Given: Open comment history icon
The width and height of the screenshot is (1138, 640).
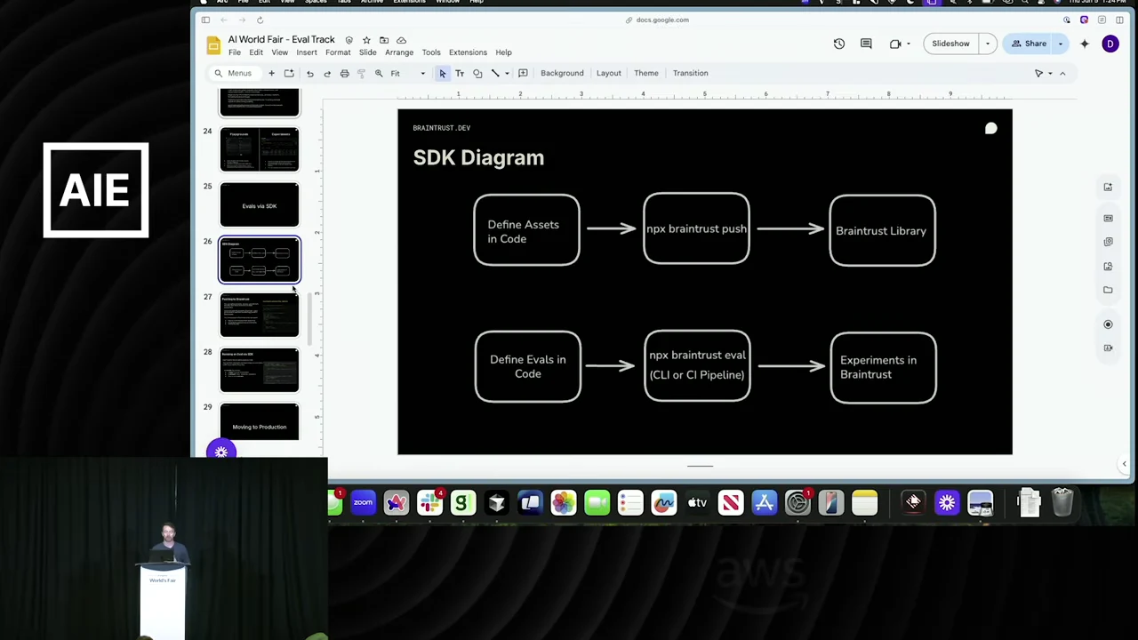Looking at the screenshot, I should tap(866, 44).
